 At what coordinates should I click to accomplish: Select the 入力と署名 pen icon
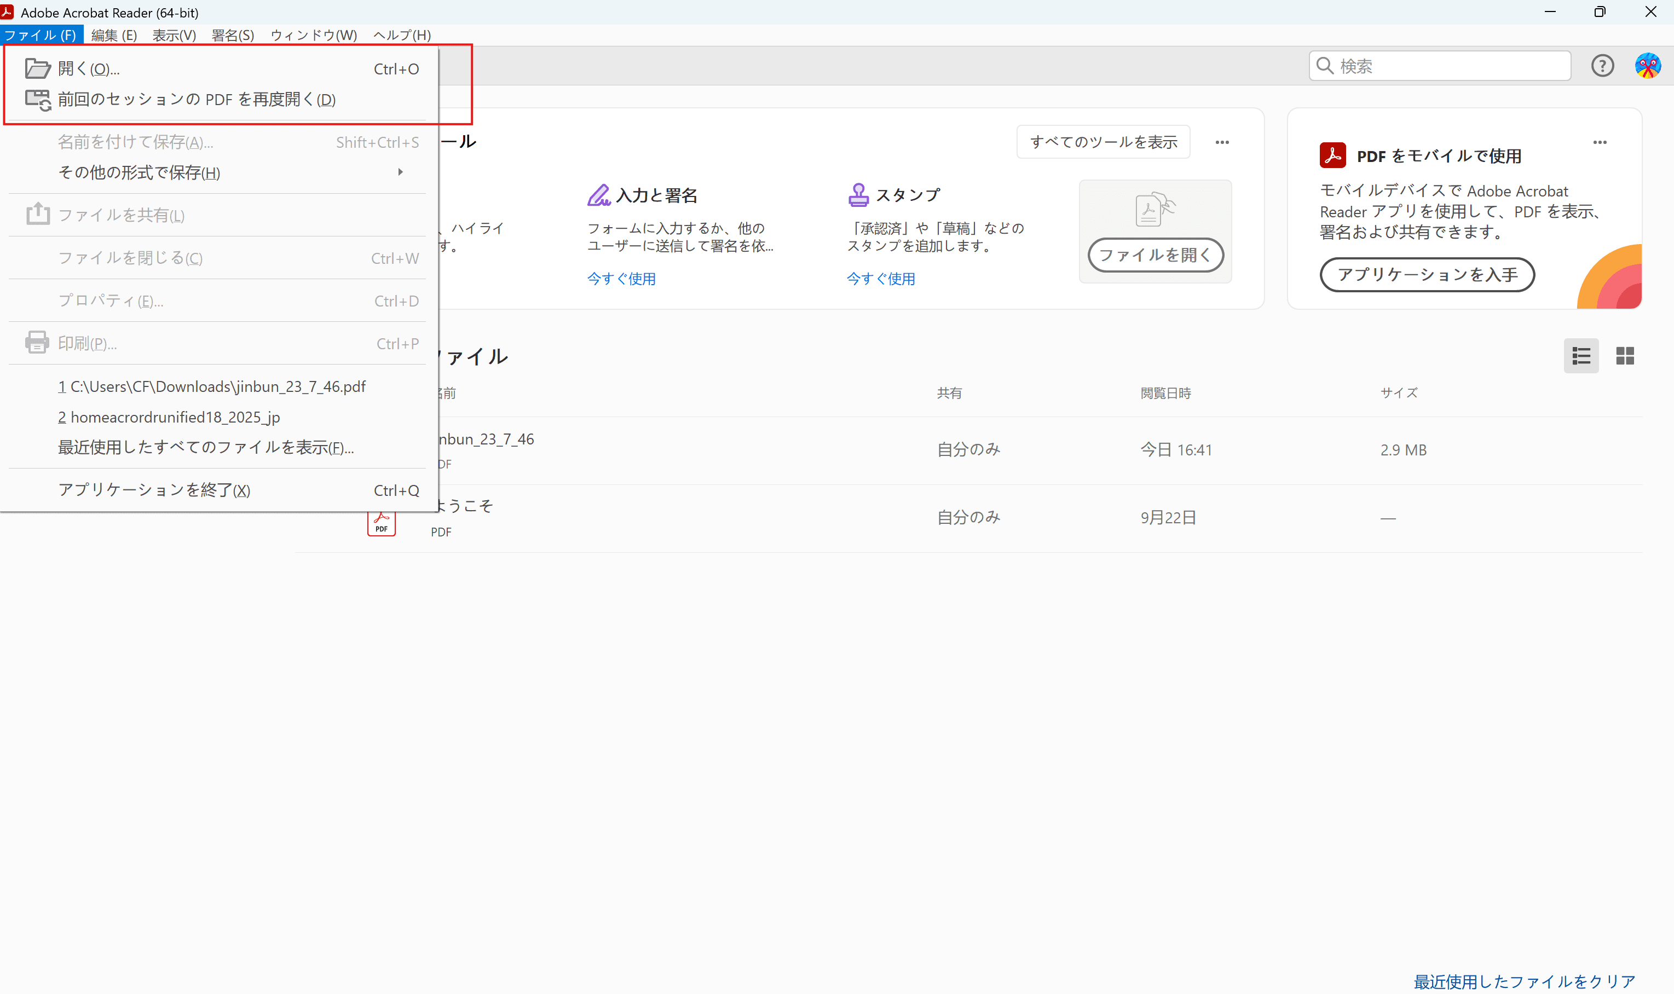598,194
